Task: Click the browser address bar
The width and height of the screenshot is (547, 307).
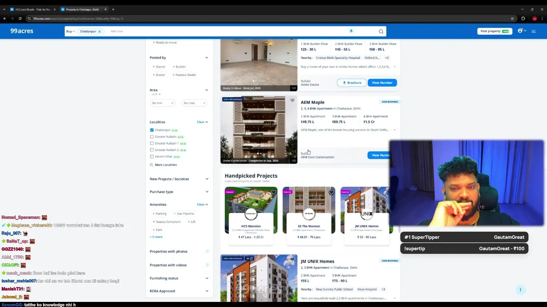Action: click(x=269, y=18)
